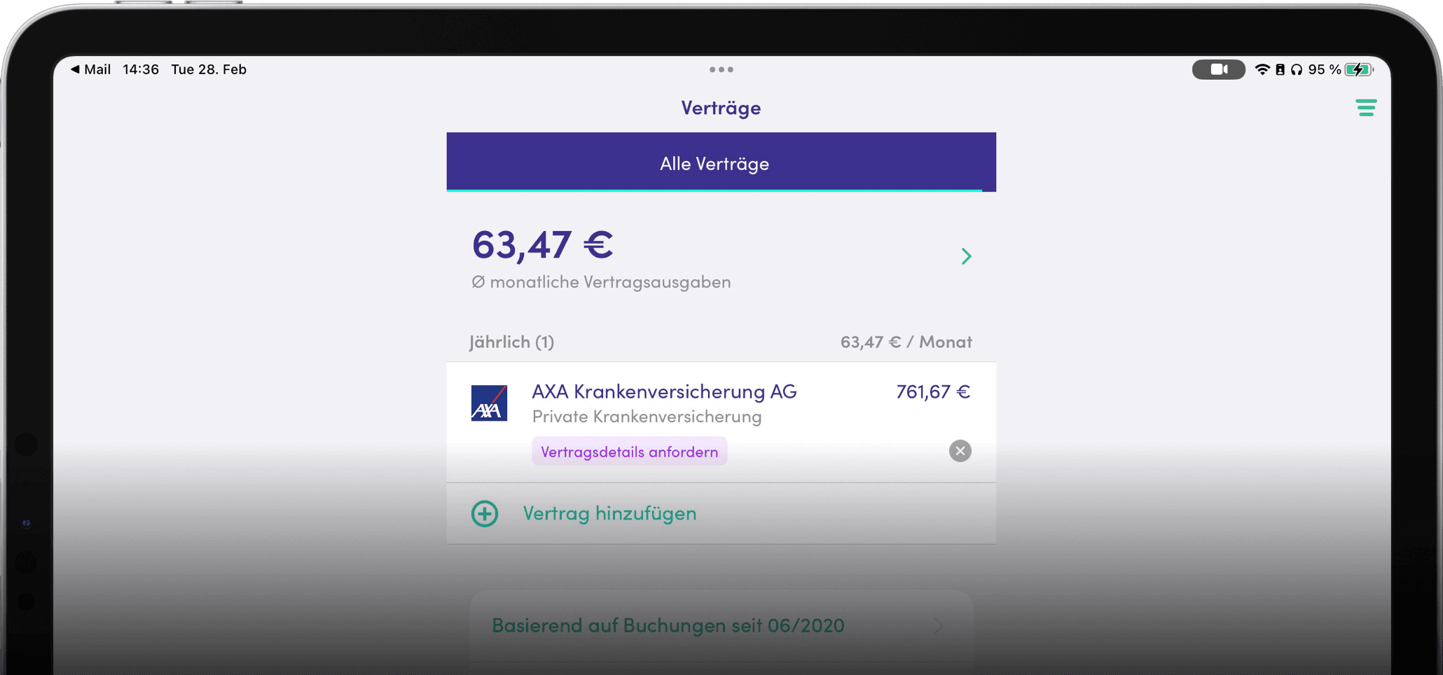Dismiss the AXA suggestion with the X icon
1443x675 pixels.
pyautogui.click(x=960, y=451)
